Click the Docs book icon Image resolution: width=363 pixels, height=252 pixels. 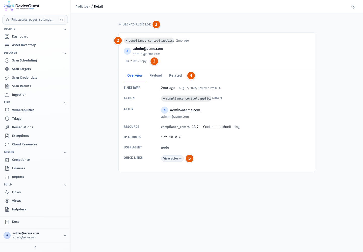click(7, 222)
